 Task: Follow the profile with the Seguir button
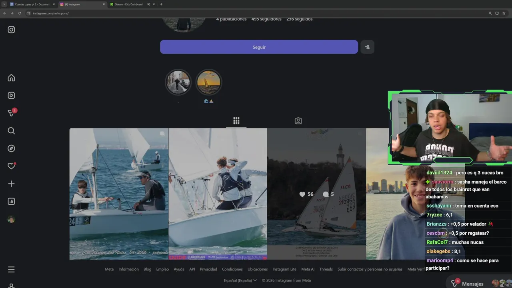259,47
